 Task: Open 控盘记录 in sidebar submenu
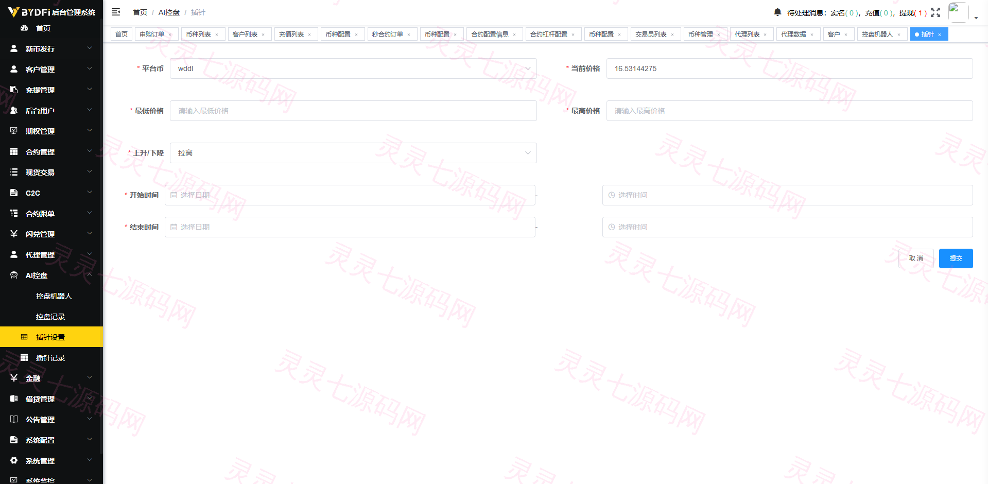pos(51,316)
